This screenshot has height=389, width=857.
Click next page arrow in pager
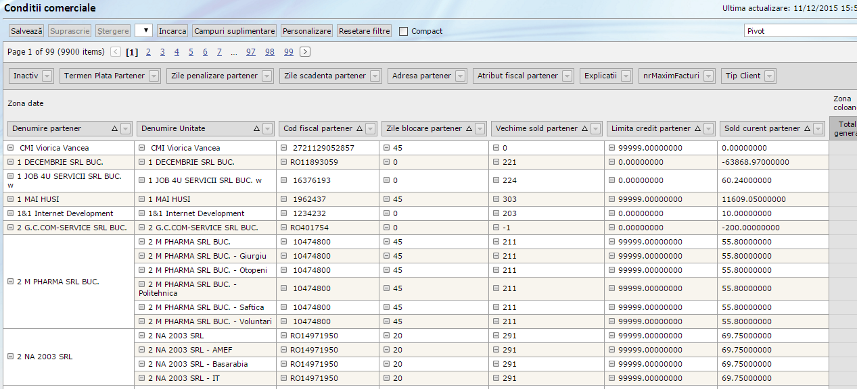[x=305, y=52]
